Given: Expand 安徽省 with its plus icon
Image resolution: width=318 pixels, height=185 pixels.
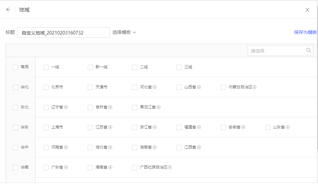Looking at the screenshot, I should (x=243, y=127).
